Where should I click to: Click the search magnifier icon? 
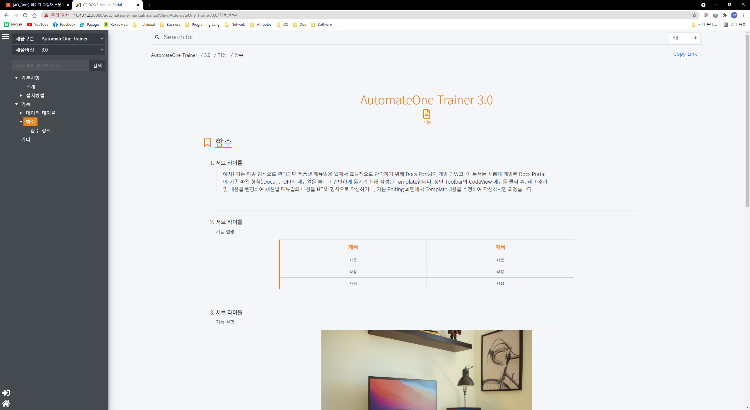[157, 37]
